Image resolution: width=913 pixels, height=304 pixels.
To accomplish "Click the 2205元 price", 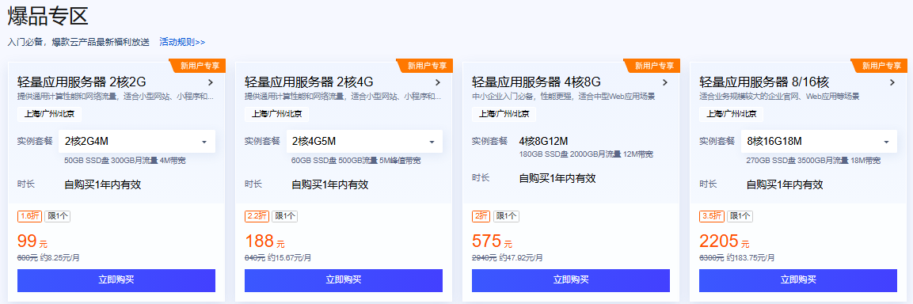I will [725, 241].
